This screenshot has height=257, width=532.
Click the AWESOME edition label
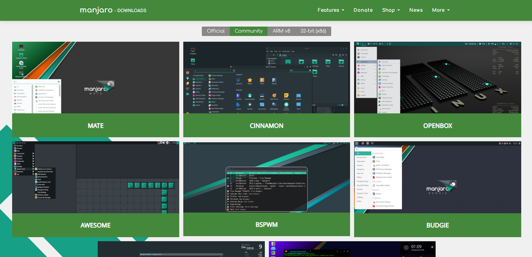(96, 225)
